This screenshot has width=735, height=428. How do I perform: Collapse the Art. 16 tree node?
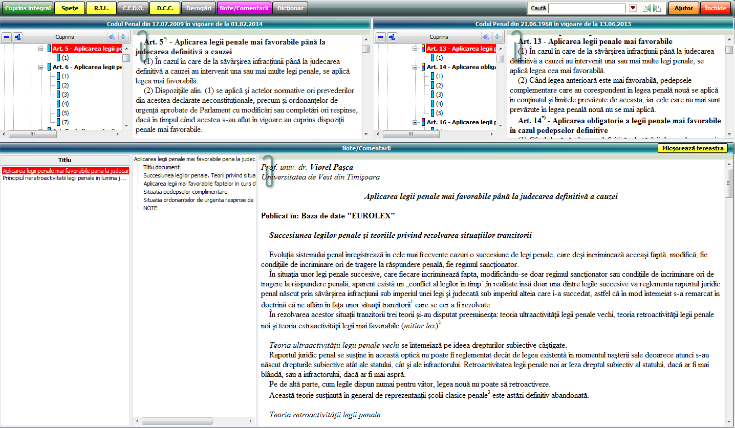coord(415,122)
